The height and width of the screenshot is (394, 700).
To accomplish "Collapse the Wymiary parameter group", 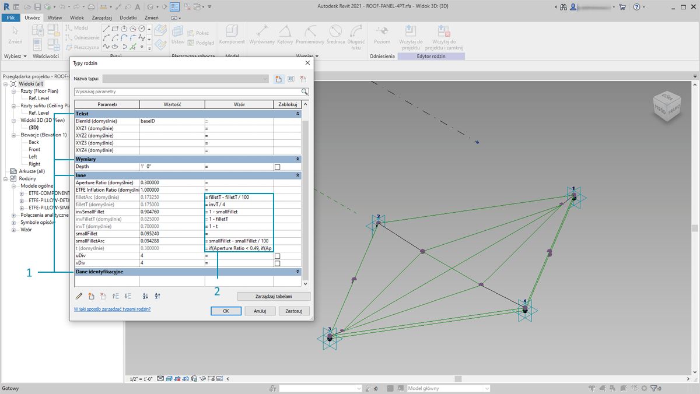I will point(298,159).
